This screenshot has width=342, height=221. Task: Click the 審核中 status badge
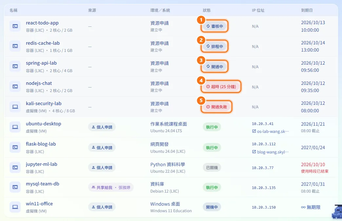pos(215,26)
